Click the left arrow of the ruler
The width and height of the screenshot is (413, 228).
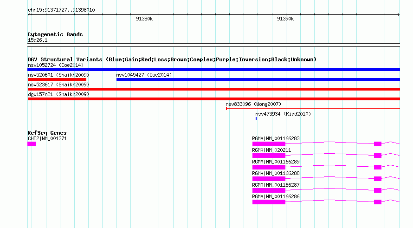pos(29,15)
